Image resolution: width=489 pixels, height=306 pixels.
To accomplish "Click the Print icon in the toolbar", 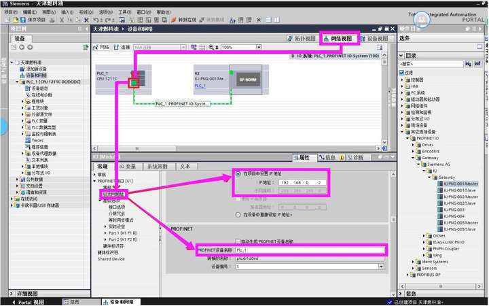I will 52,20.
